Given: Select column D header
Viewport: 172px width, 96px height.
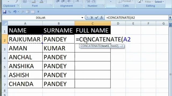Looking at the screenshot, I should coord(118,23).
